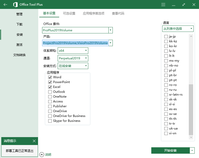
Task: Click the language list scrollbar thumb
Action: [x=191, y=110]
